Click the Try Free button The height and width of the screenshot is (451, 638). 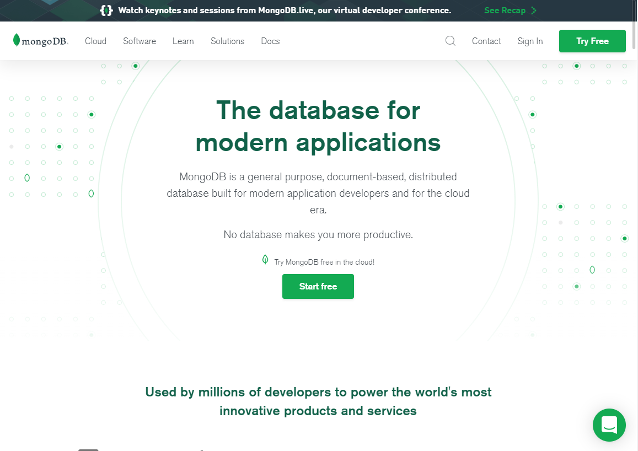pyautogui.click(x=592, y=41)
